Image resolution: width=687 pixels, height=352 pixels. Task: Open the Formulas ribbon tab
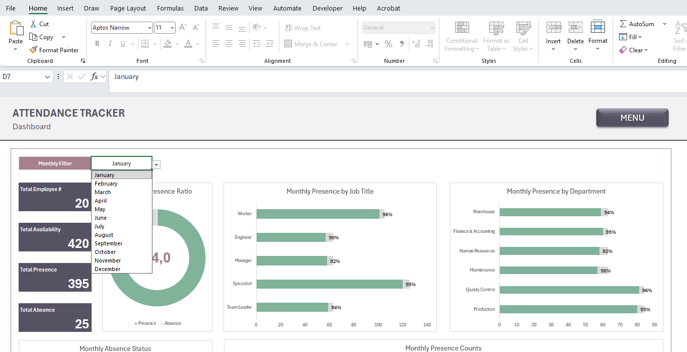coord(170,8)
